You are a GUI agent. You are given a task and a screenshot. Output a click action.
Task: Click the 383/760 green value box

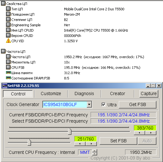pyautogui.click(x=145, y=128)
